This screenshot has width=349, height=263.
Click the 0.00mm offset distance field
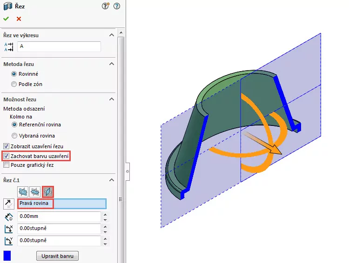pyautogui.click(x=59, y=217)
